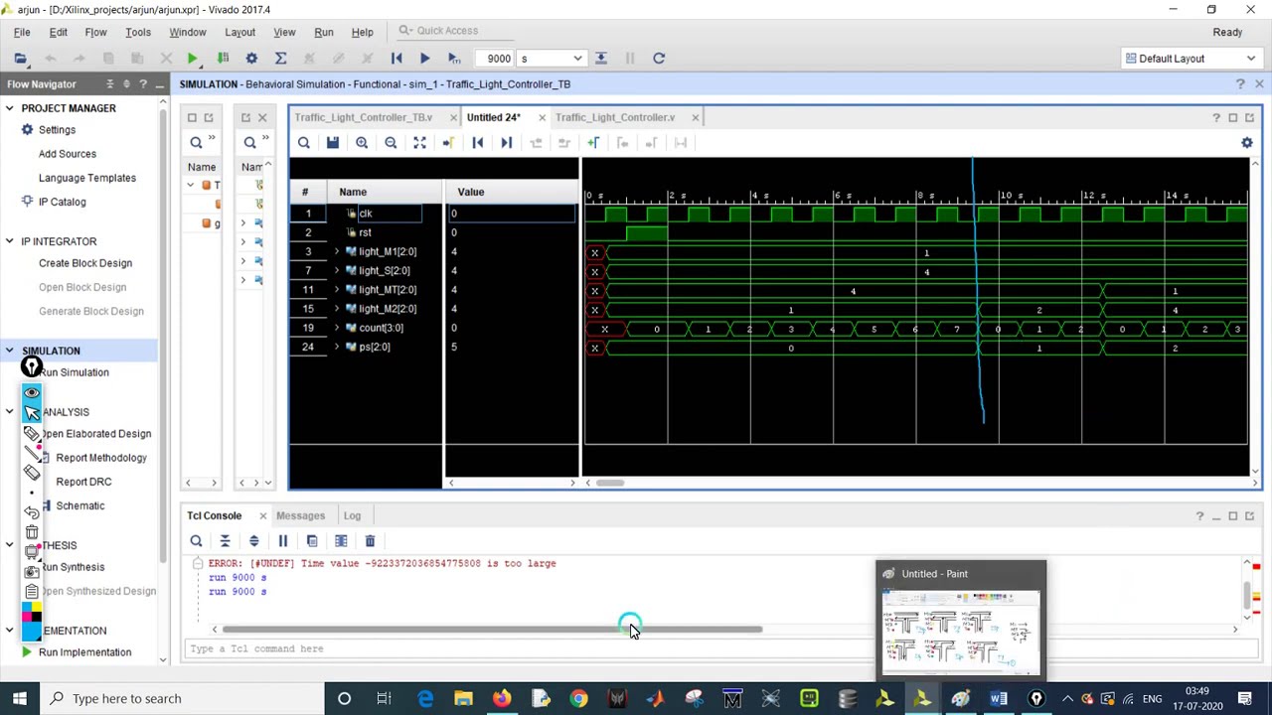Click Create Block Design

click(85, 263)
